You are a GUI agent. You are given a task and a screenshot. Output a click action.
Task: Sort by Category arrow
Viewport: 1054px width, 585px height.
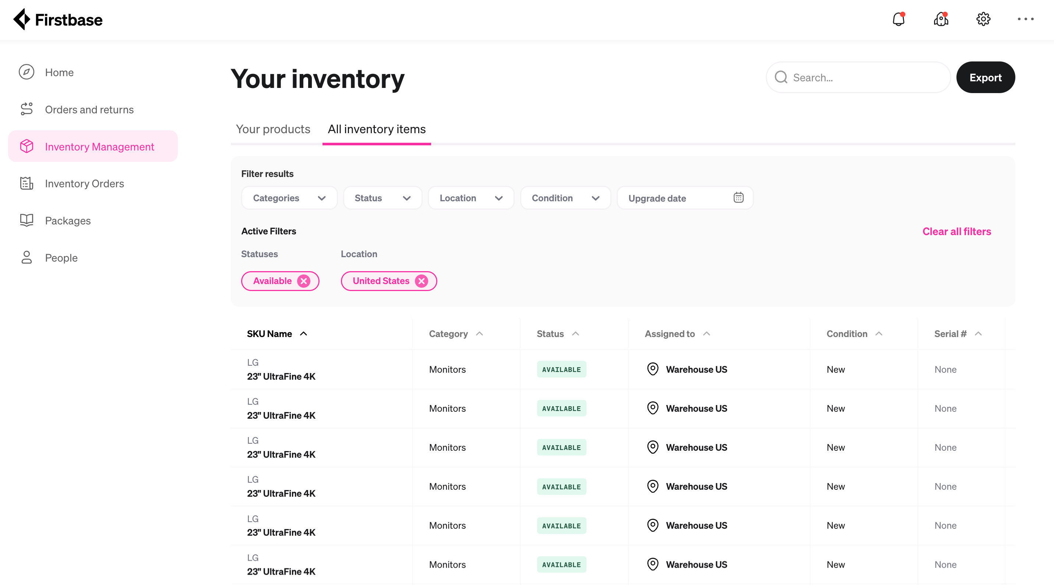pyautogui.click(x=480, y=334)
